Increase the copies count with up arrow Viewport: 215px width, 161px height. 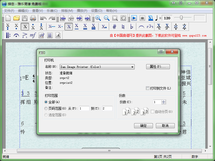tap(164, 101)
